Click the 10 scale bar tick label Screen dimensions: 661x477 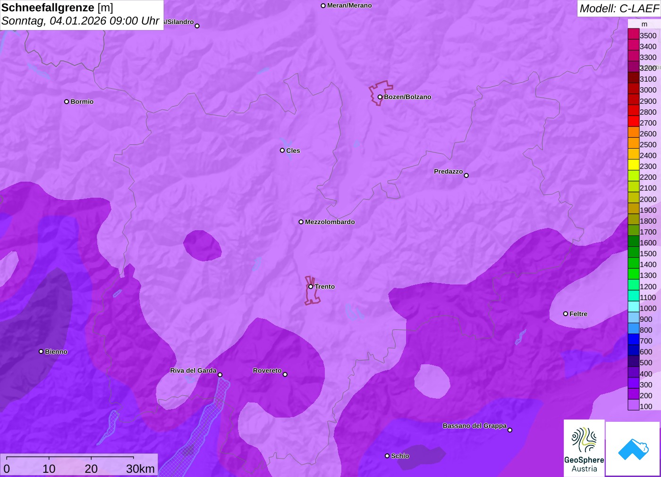(49, 469)
